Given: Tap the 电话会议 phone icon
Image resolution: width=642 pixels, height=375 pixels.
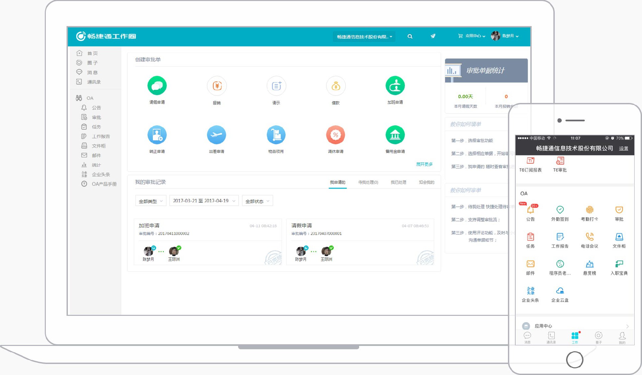Looking at the screenshot, I should pos(590,237).
